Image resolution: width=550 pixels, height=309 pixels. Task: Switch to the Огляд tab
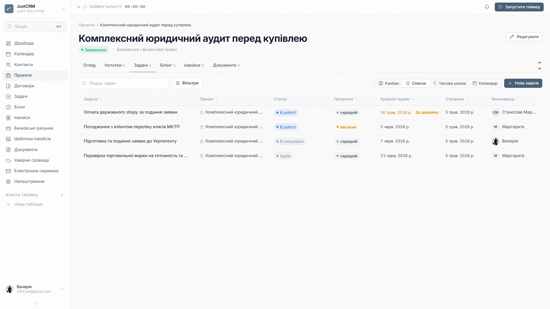click(89, 65)
